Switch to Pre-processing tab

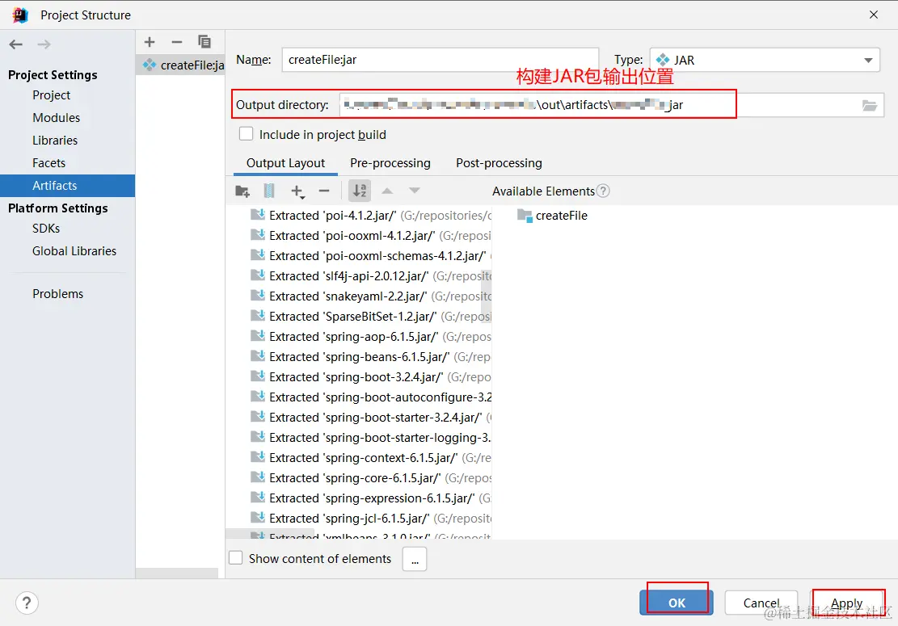click(x=390, y=163)
